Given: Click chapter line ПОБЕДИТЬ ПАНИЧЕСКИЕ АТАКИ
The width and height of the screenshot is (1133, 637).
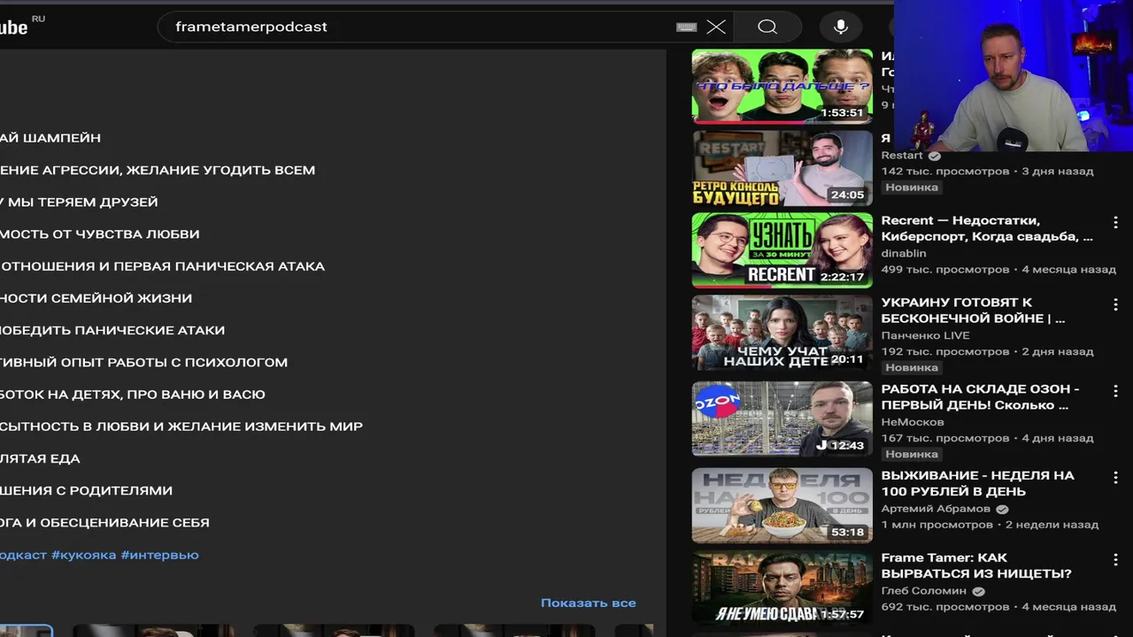Looking at the screenshot, I should coord(112,330).
